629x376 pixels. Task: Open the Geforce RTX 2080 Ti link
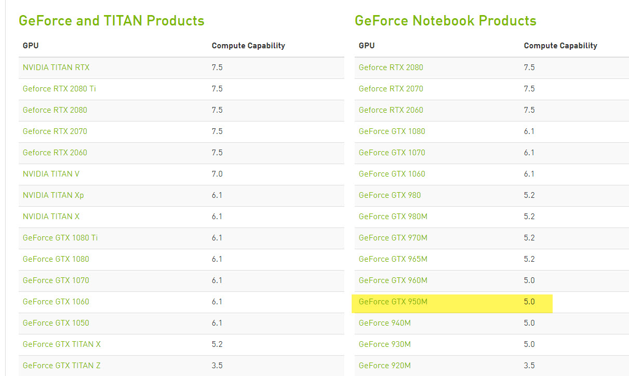(59, 89)
